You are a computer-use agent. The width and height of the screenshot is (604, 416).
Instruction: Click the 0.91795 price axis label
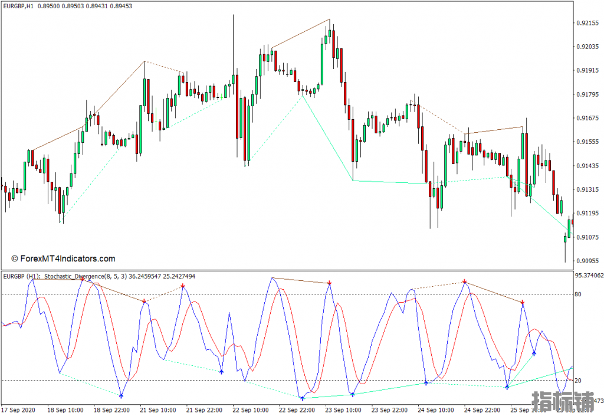coord(587,94)
